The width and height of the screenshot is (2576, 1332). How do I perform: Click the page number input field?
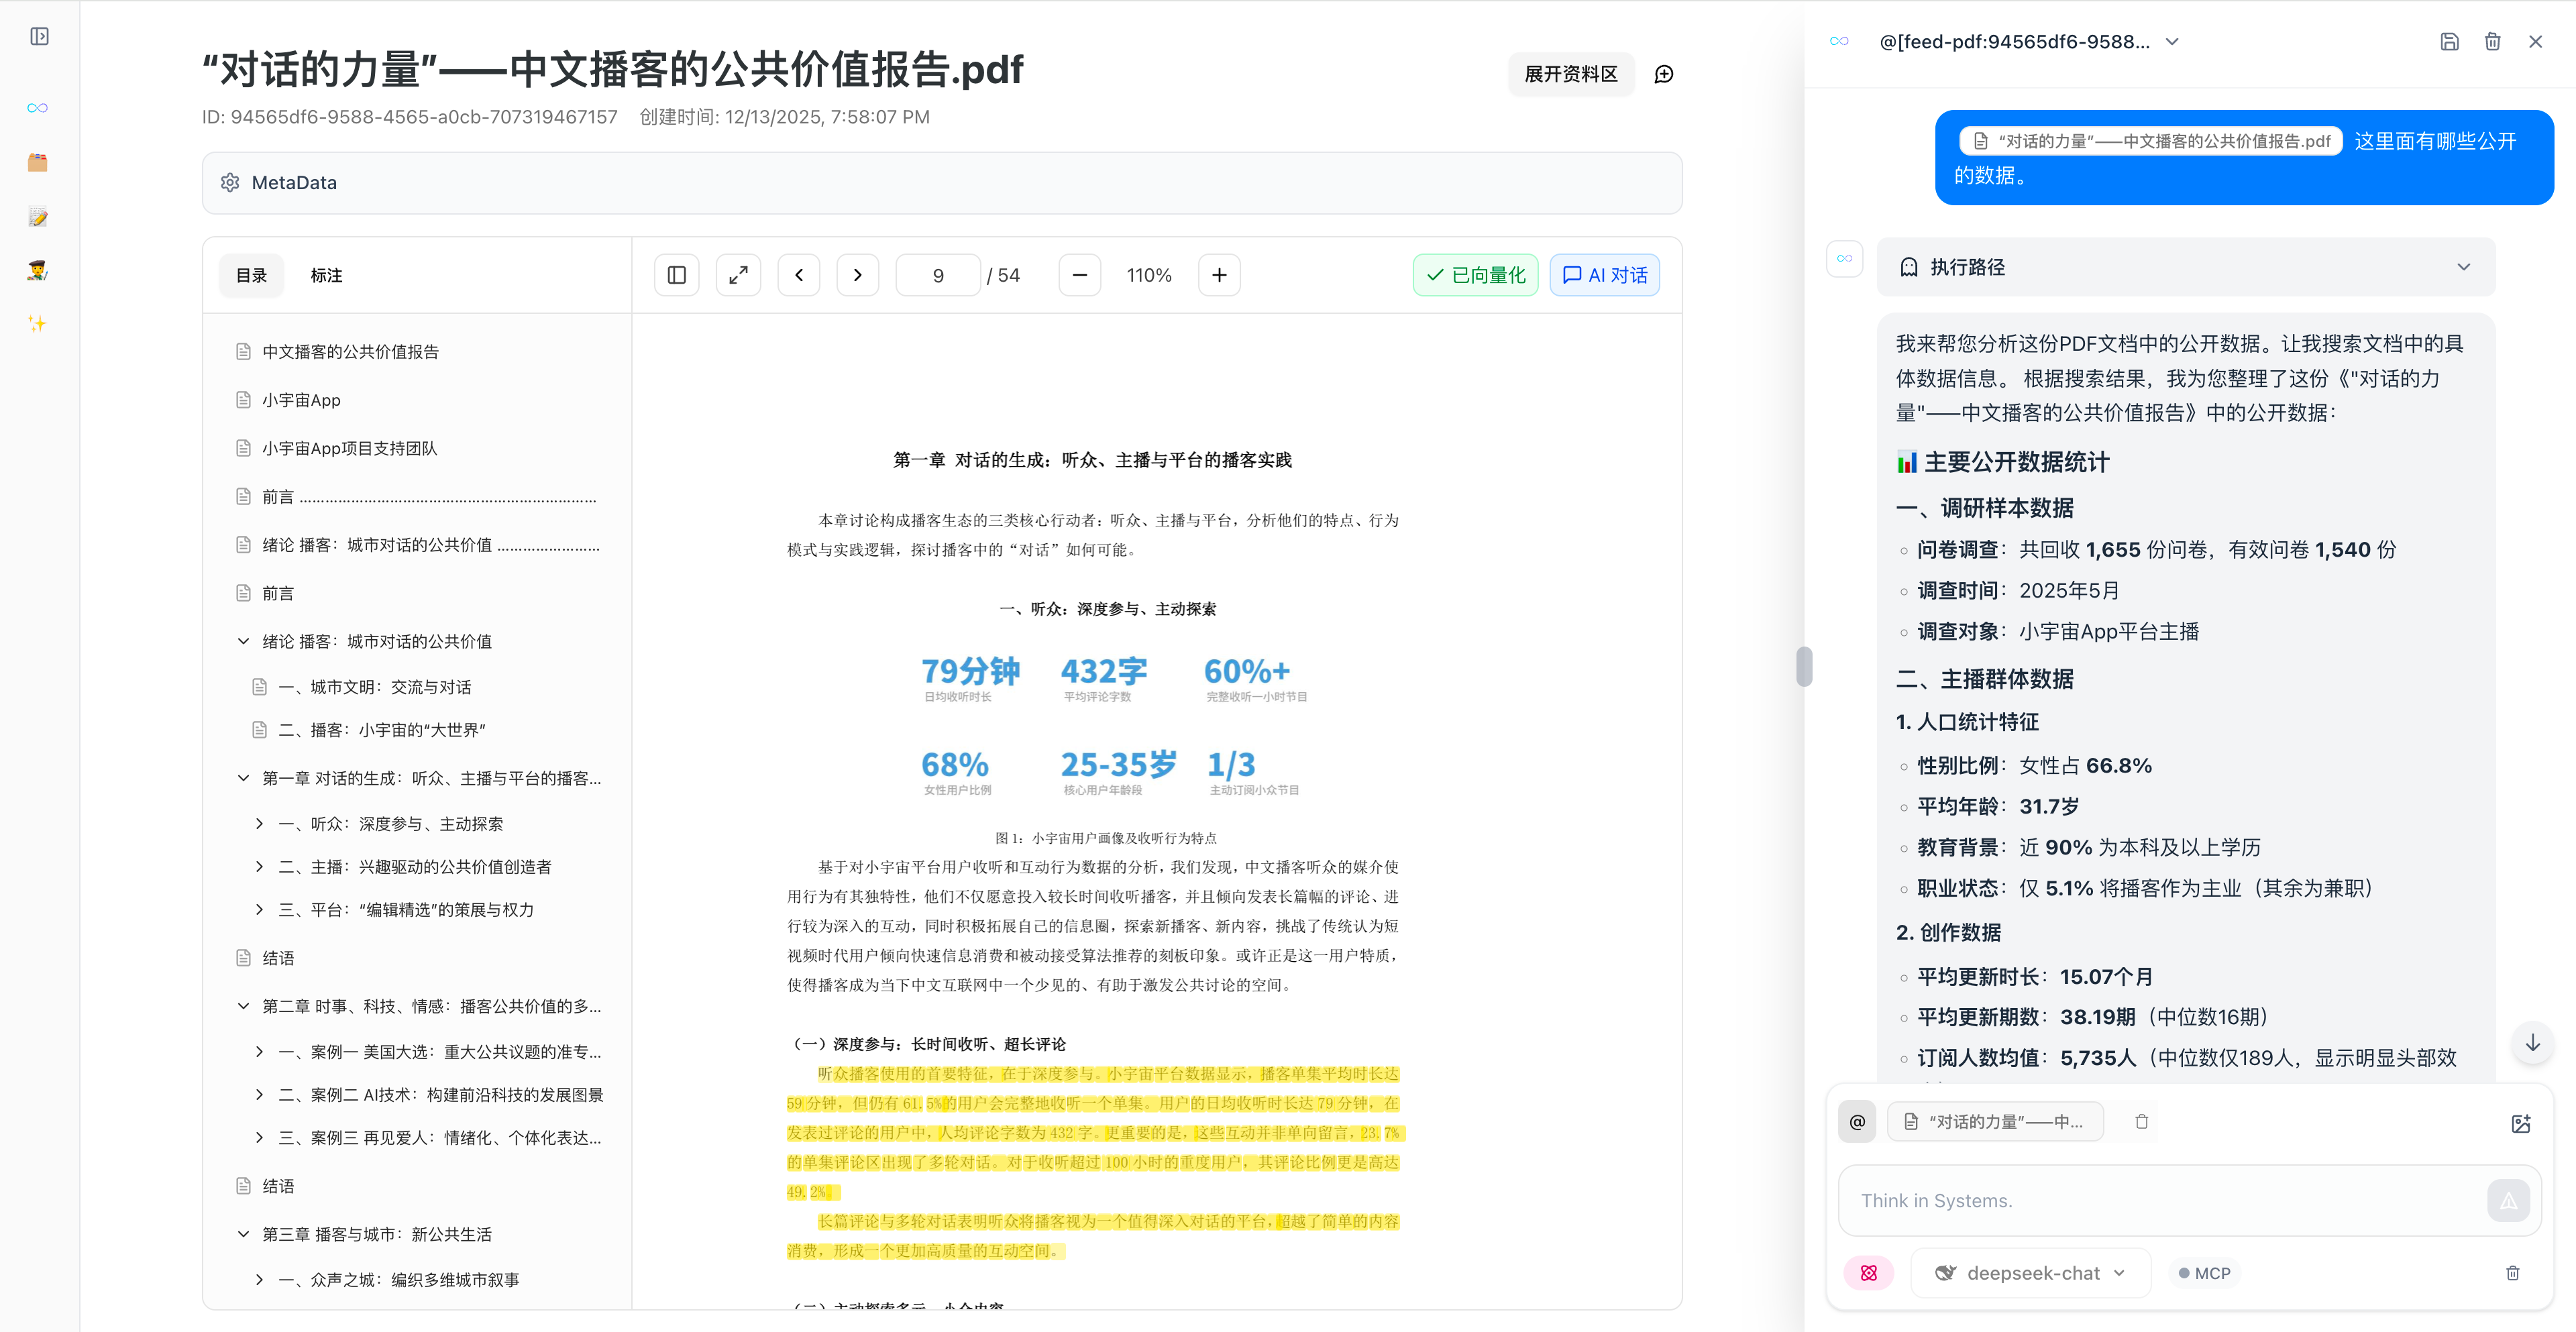pyautogui.click(x=937, y=275)
